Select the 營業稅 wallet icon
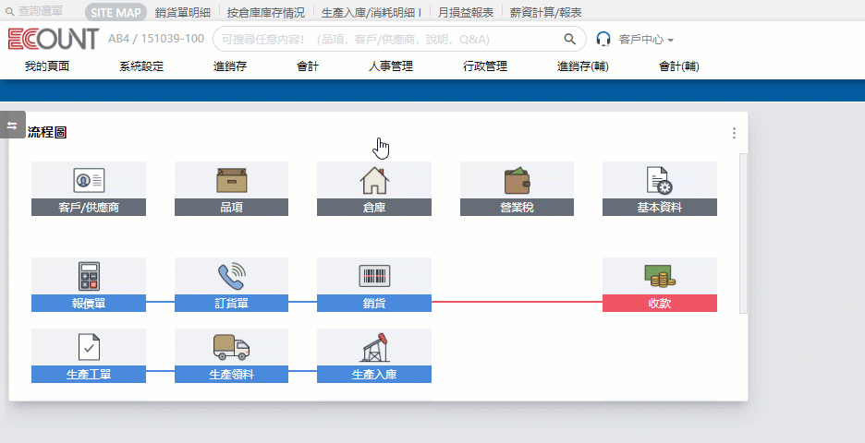 point(517,180)
